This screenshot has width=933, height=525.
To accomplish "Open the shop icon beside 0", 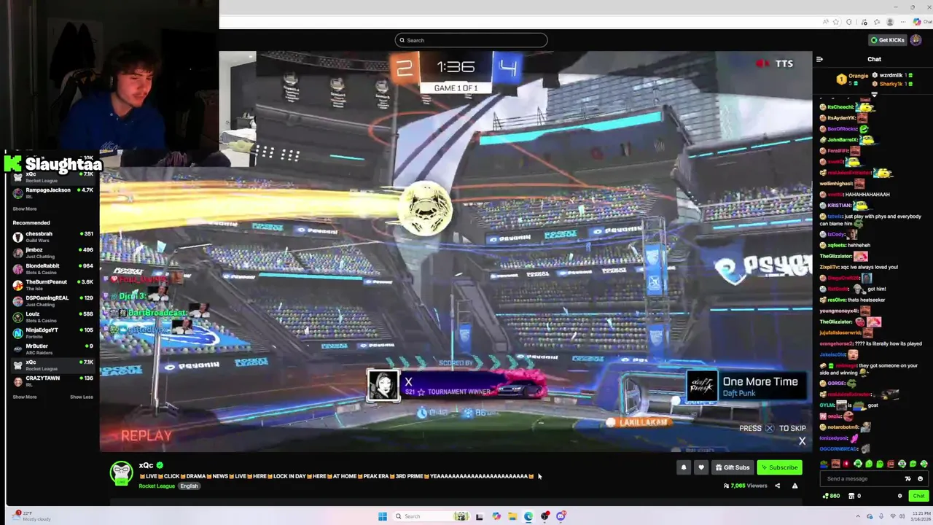I will (x=851, y=496).
